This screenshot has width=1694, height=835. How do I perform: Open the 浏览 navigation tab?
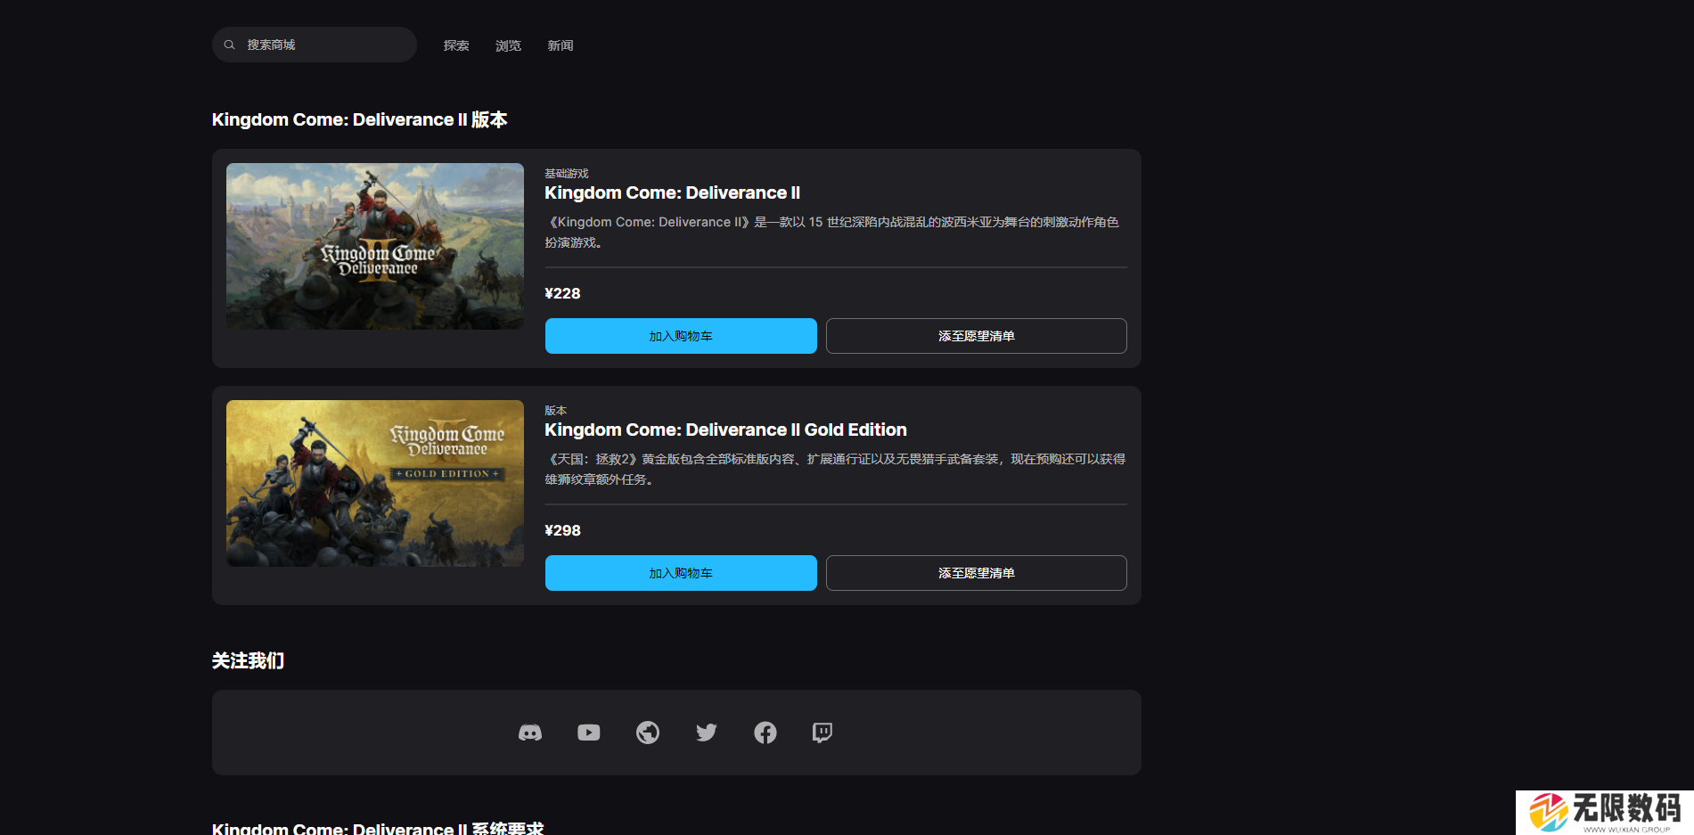[508, 45]
